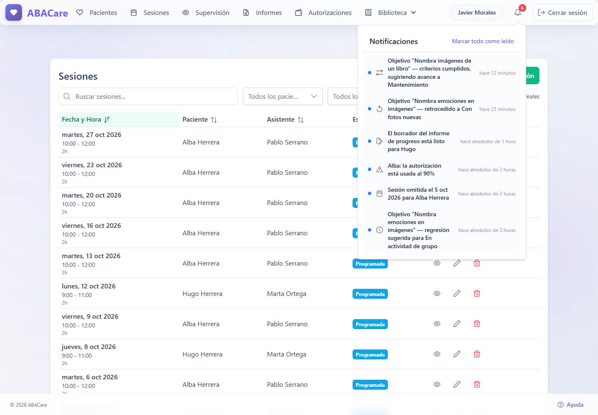Navigate to Supervisión
The image size is (598, 415).
pos(206,12)
